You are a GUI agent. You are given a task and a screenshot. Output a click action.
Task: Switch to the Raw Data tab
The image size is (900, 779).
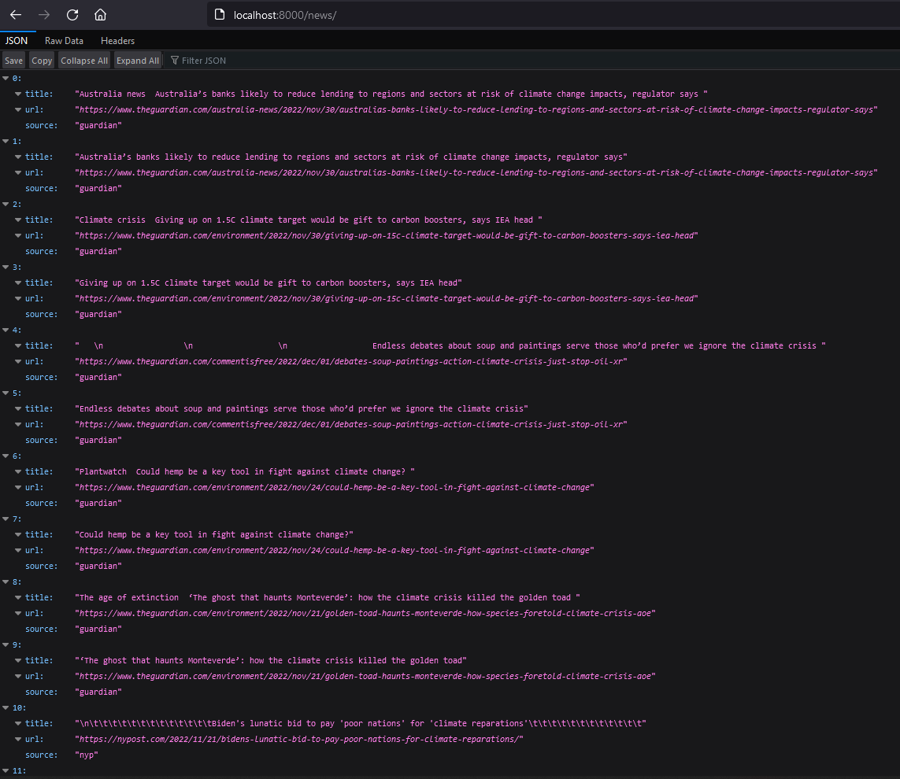tap(64, 40)
